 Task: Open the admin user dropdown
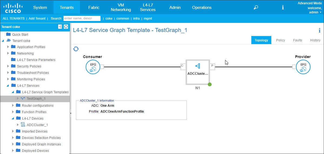click(x=315, y=12)
